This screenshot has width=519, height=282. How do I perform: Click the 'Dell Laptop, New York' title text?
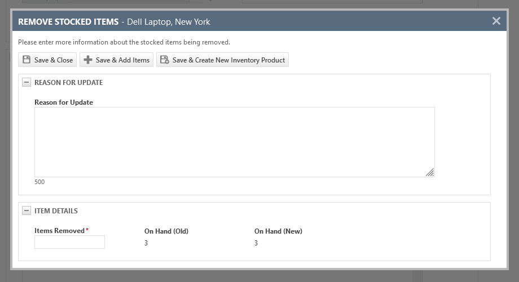pos(169,22)
